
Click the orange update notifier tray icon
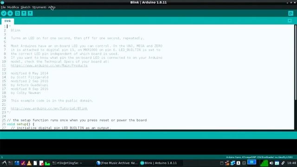tap(227, 163)
